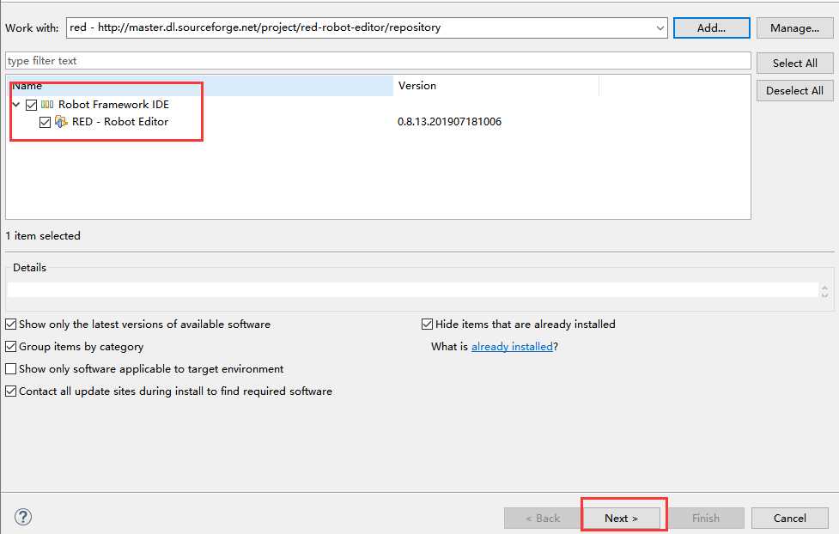Select the RED - Robot Editor row text
The image size is (839, 534).
(120, 121)
